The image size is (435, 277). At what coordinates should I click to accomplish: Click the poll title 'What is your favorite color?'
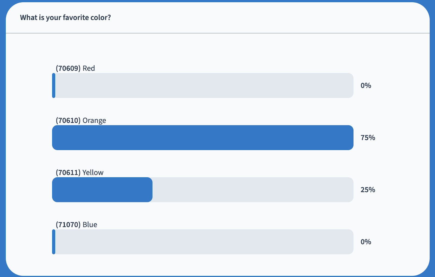click(66, 18)
